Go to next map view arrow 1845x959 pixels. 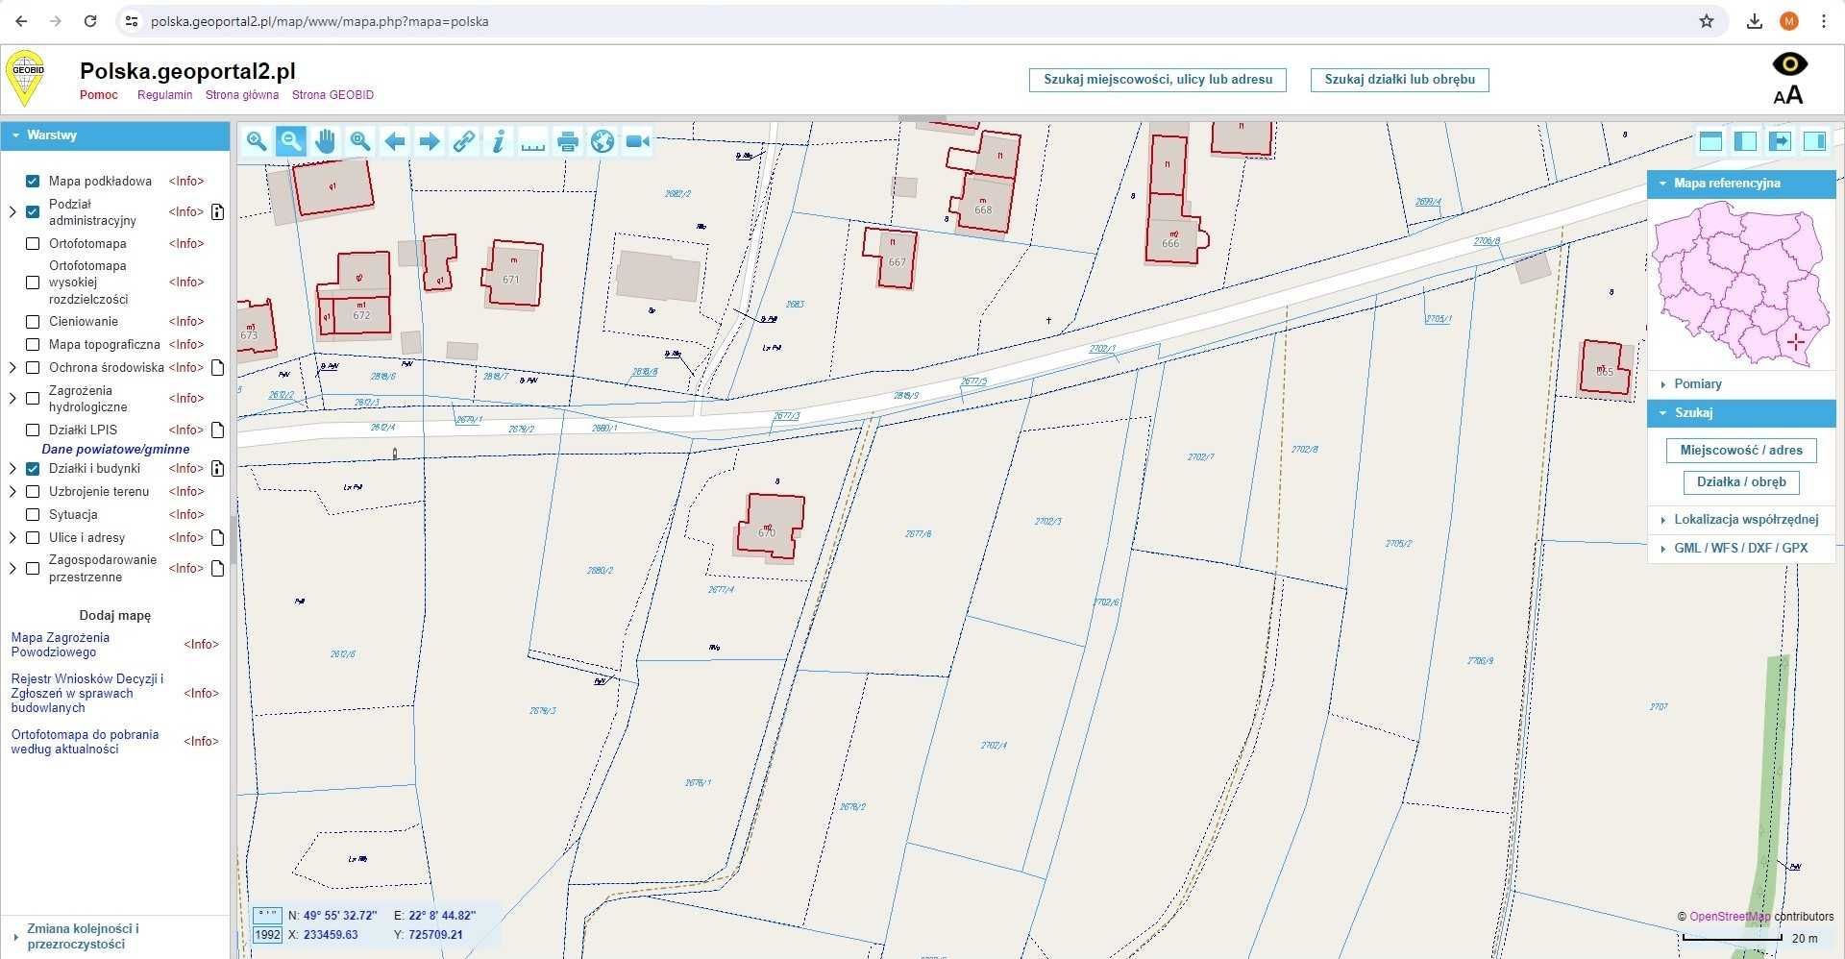(430, 141)
